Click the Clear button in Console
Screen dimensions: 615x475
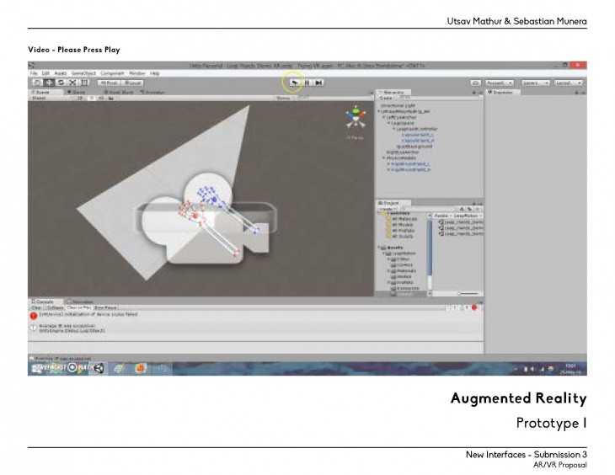36,308
